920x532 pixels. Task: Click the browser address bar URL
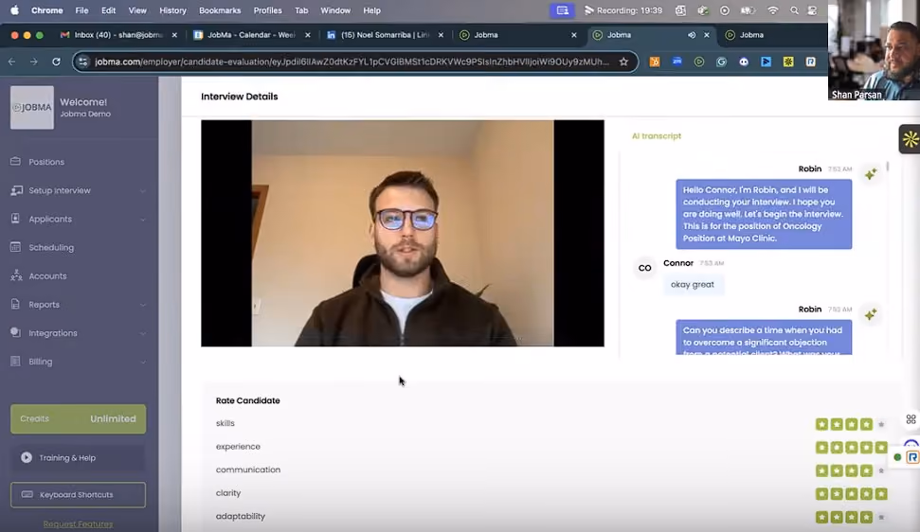click(352, 62)
